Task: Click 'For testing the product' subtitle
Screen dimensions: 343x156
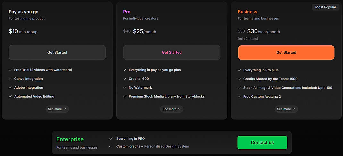Action: click(27, 19)
